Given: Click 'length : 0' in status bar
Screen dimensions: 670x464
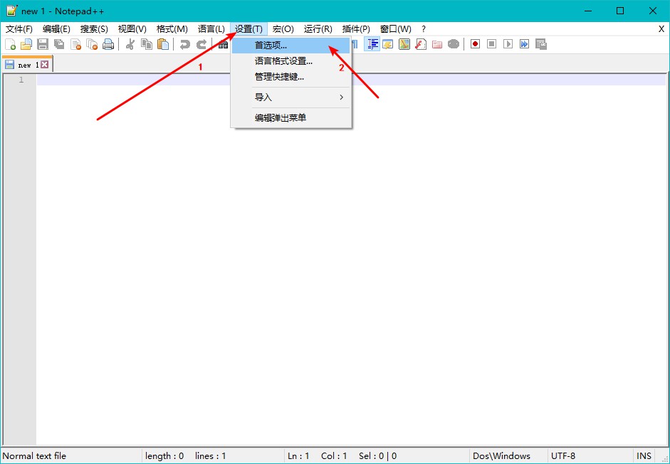Looking at the screenshot, I should [x=164, y=456].
